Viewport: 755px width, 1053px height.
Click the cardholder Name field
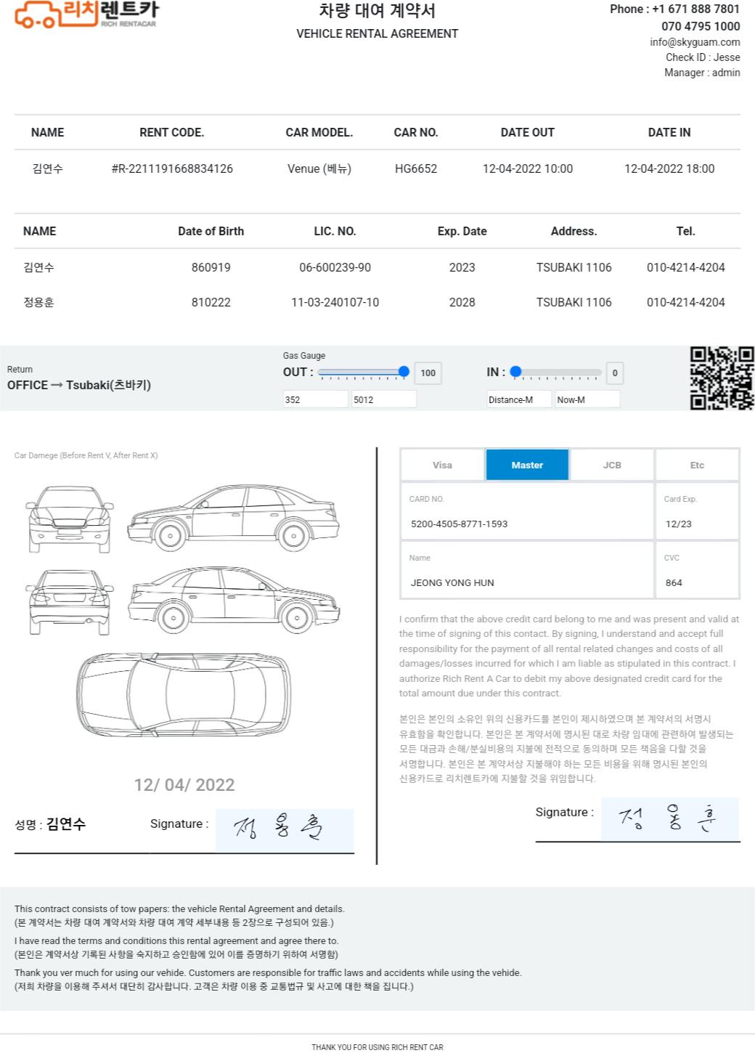click(x=527, y=582)
